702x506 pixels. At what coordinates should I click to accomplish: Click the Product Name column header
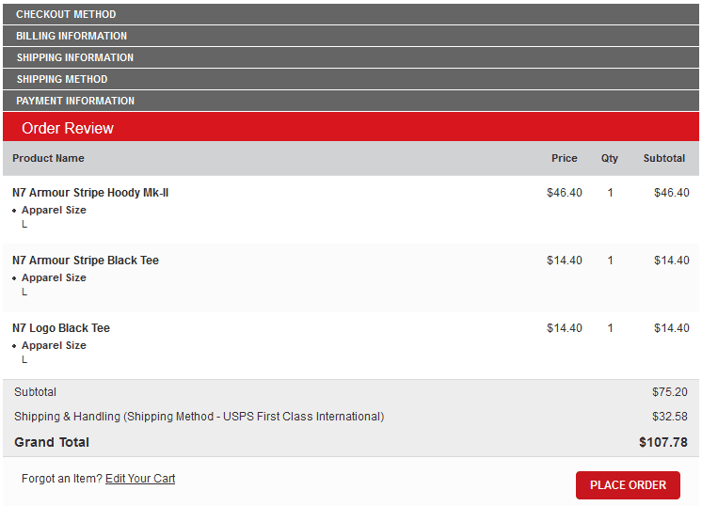point(48,158)
